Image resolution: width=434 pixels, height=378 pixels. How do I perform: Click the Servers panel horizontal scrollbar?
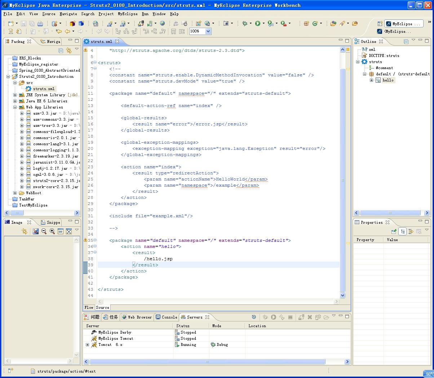click(207, 361)
